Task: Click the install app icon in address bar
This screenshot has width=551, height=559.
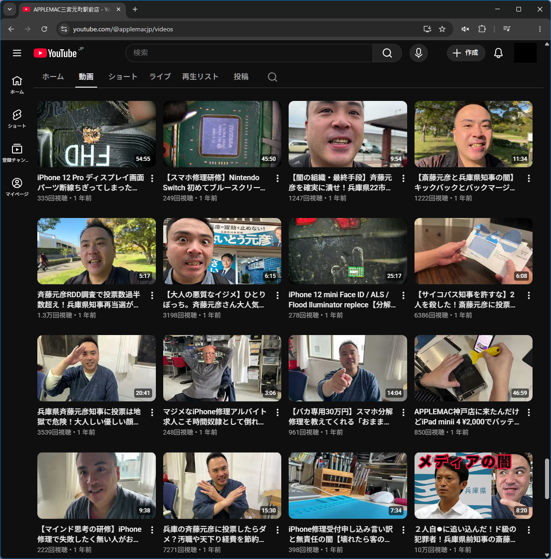Action: [427, 29]
